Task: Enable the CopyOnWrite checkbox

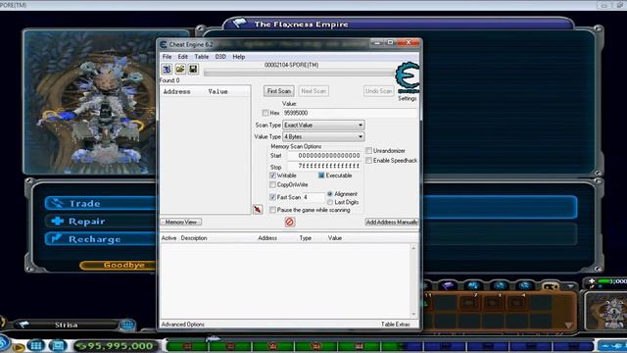Action: (272, 185)
